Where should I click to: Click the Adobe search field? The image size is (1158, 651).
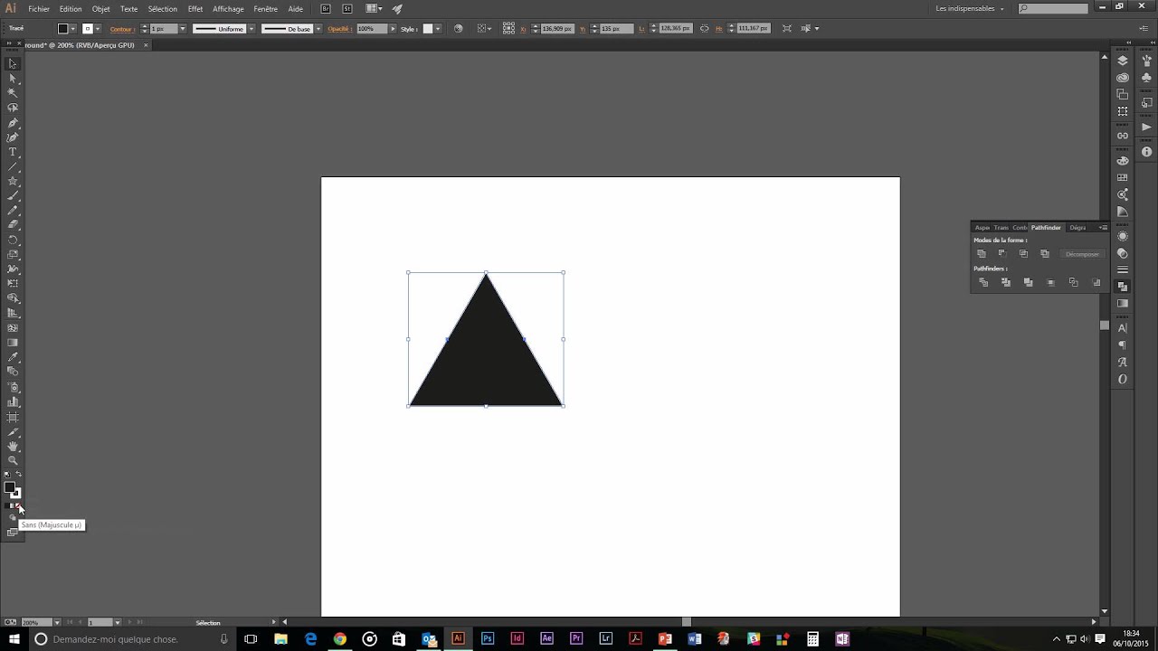(1053, 8)
